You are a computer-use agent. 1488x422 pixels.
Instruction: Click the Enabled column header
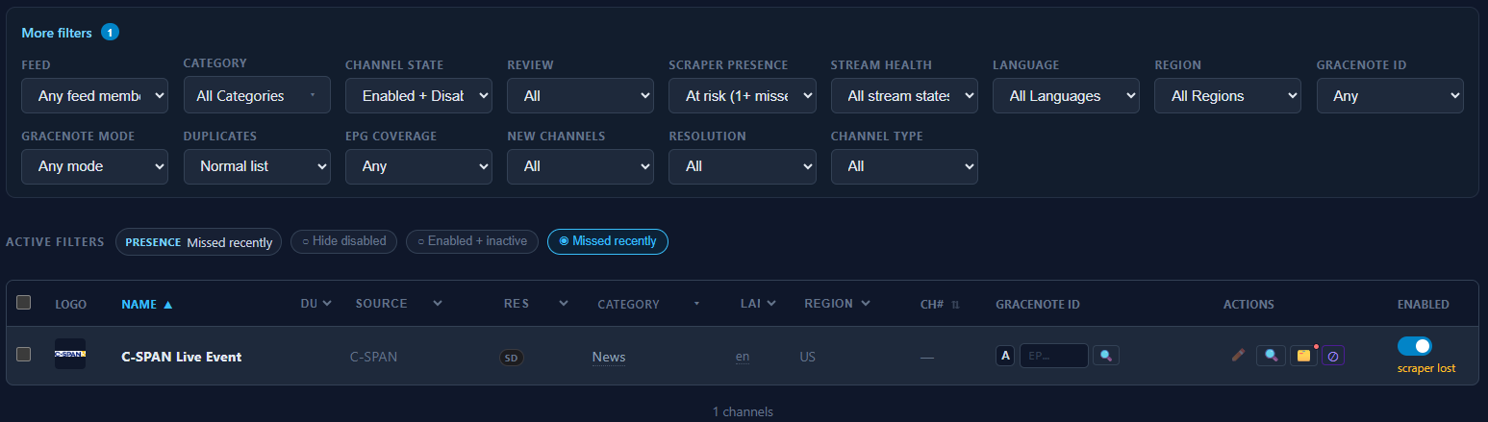[x=1424, y=304]
